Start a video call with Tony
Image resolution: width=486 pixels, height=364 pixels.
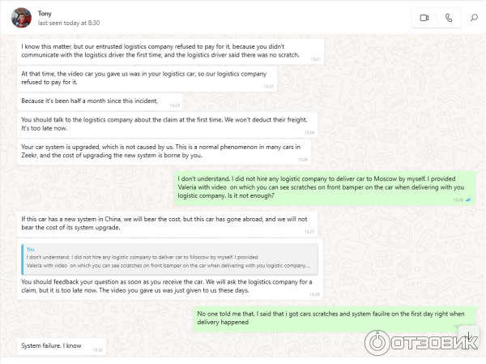pos(424,17)
